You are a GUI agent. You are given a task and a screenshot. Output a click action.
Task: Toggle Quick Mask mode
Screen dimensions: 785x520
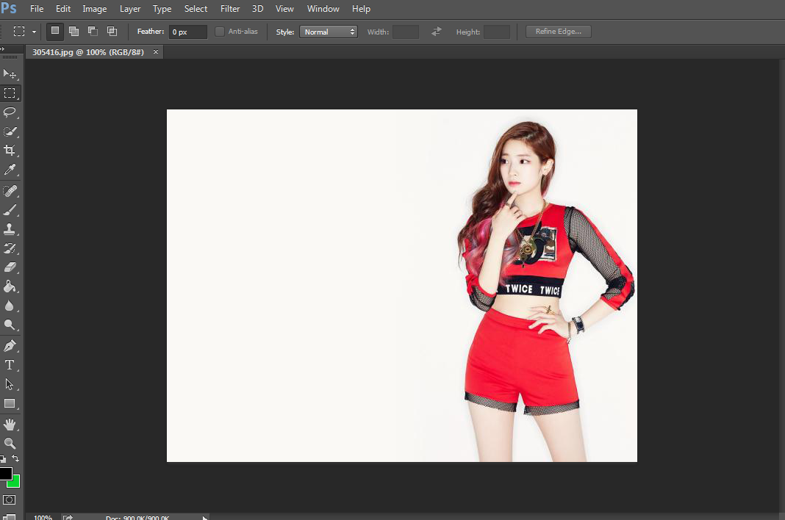pos(10,499)
